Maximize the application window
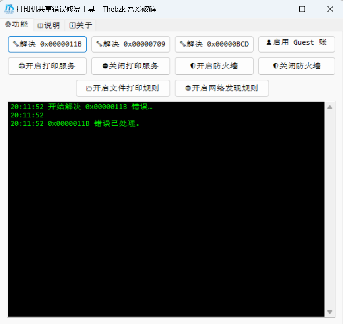This screenshot has width=343, height=324. pos(302,9)
